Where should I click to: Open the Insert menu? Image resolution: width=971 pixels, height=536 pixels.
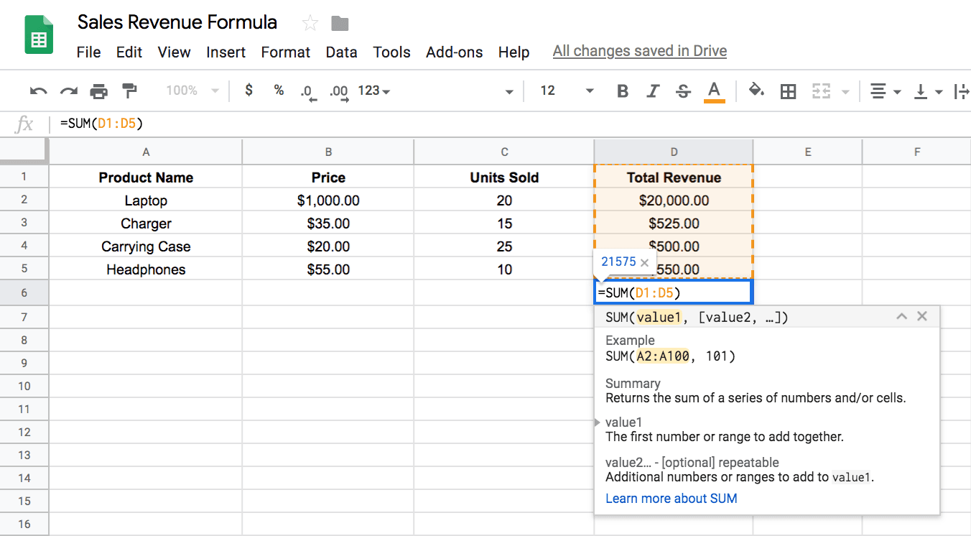point(226,52)
